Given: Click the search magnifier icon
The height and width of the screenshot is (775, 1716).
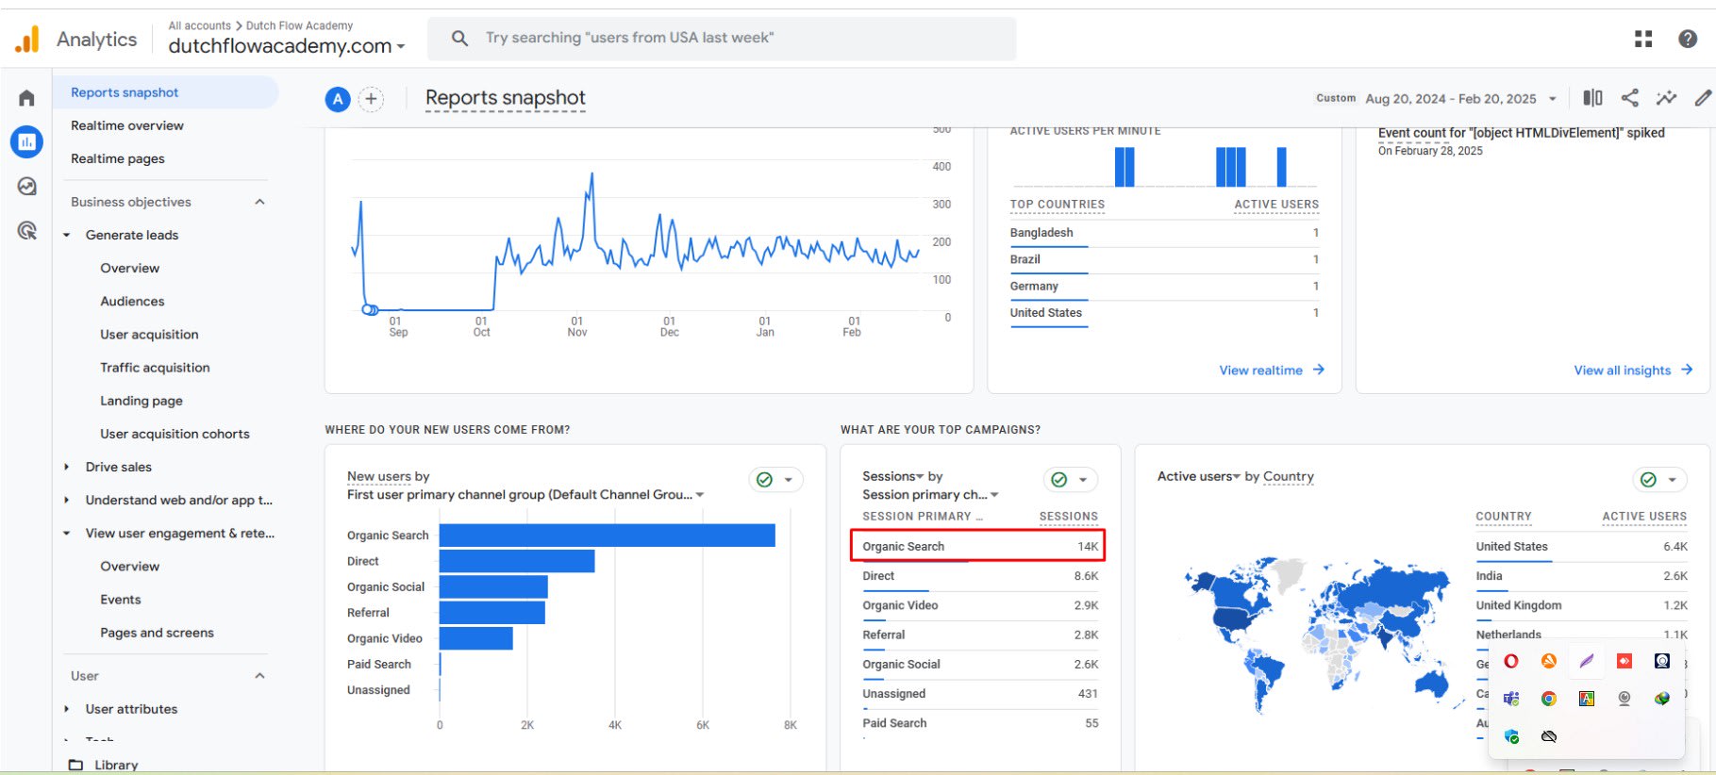Looking at the screenshot, I should point(459,38).
